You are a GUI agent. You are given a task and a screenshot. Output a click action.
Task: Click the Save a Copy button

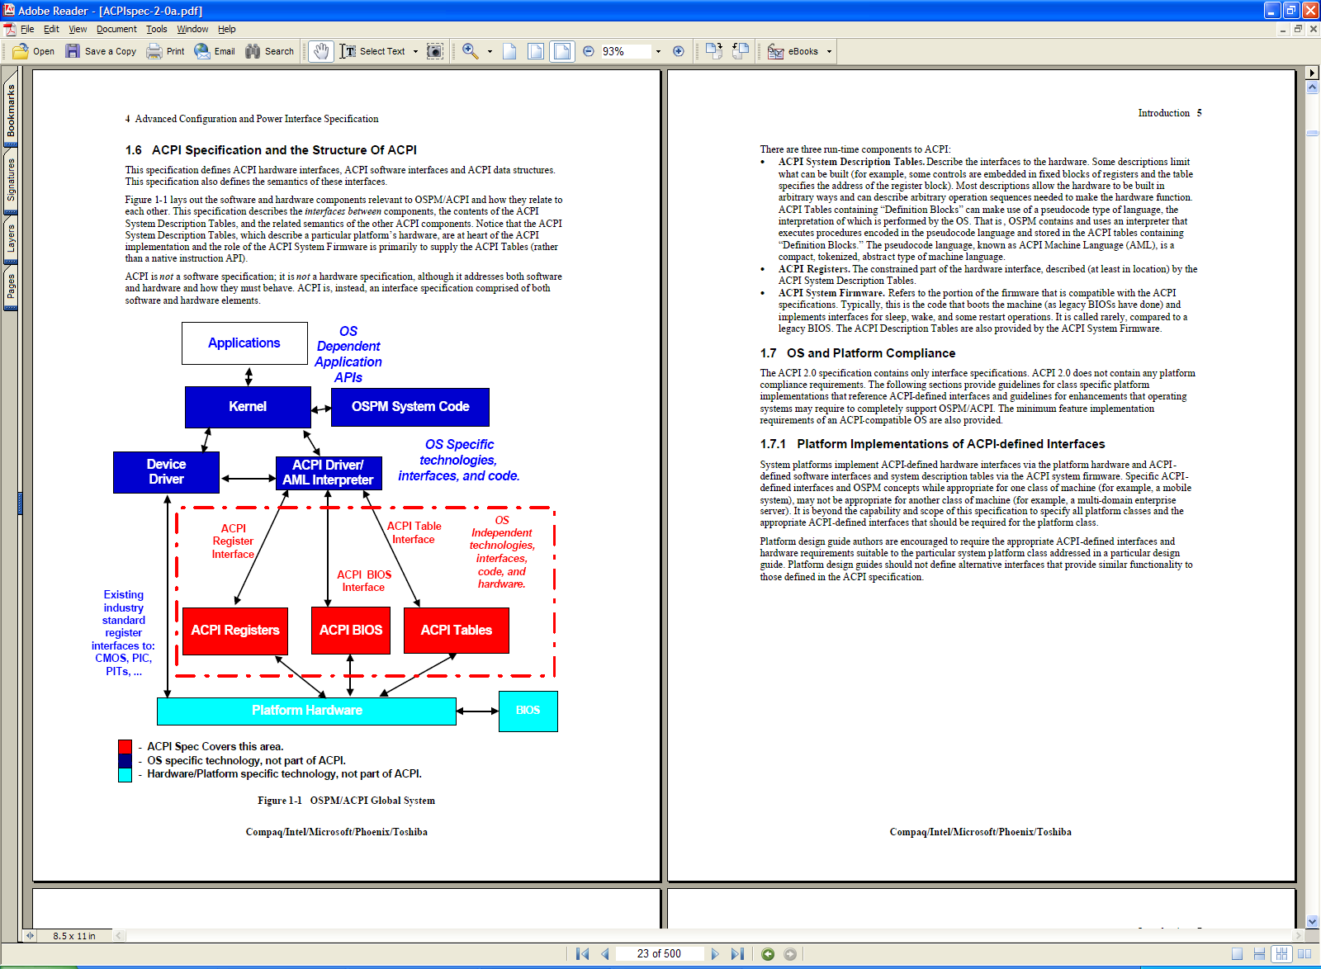tap(101, 51)
